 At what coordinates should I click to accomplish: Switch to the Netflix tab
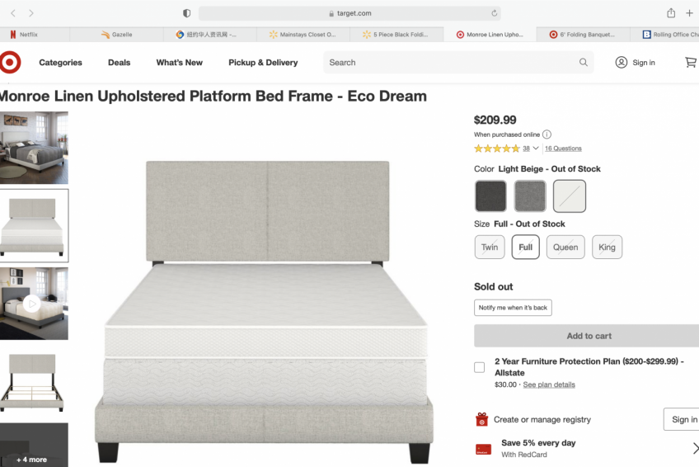click(29, 35)
